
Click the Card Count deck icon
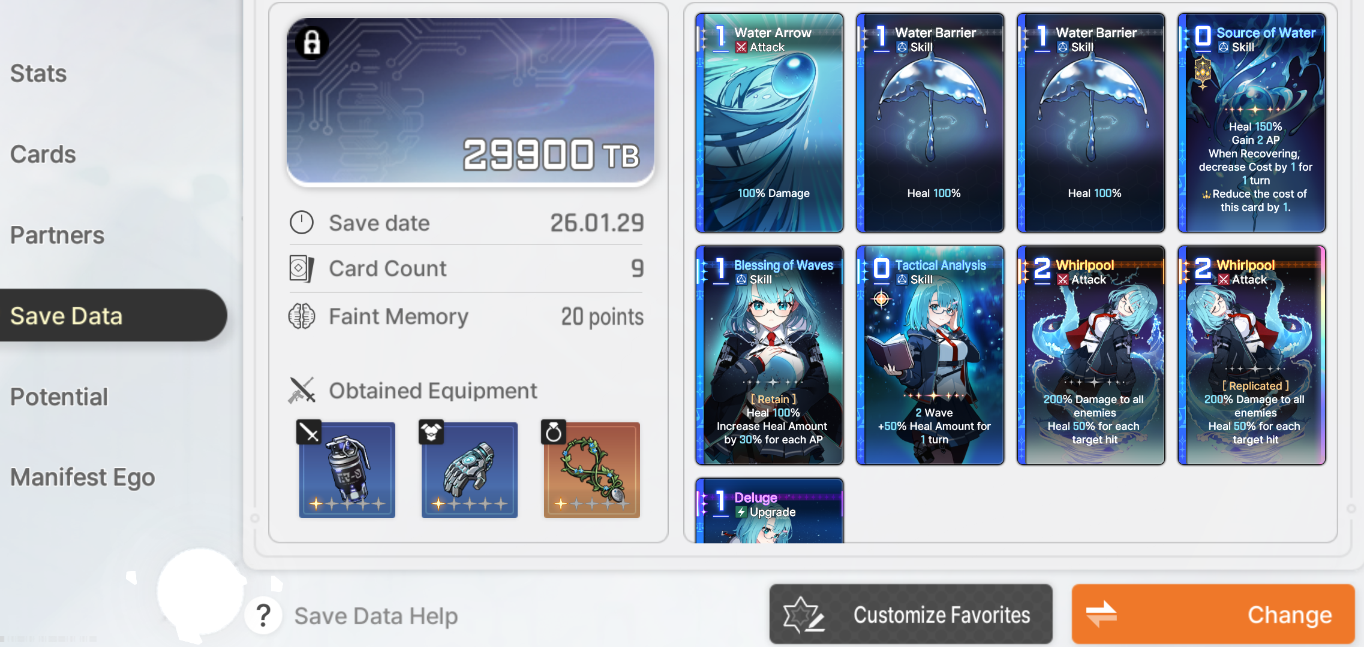click(301, 268)
